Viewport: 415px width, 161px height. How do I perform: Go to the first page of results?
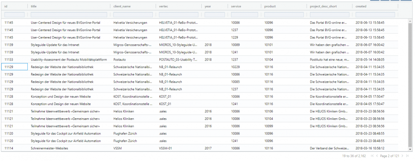click(x=372, y=156)
